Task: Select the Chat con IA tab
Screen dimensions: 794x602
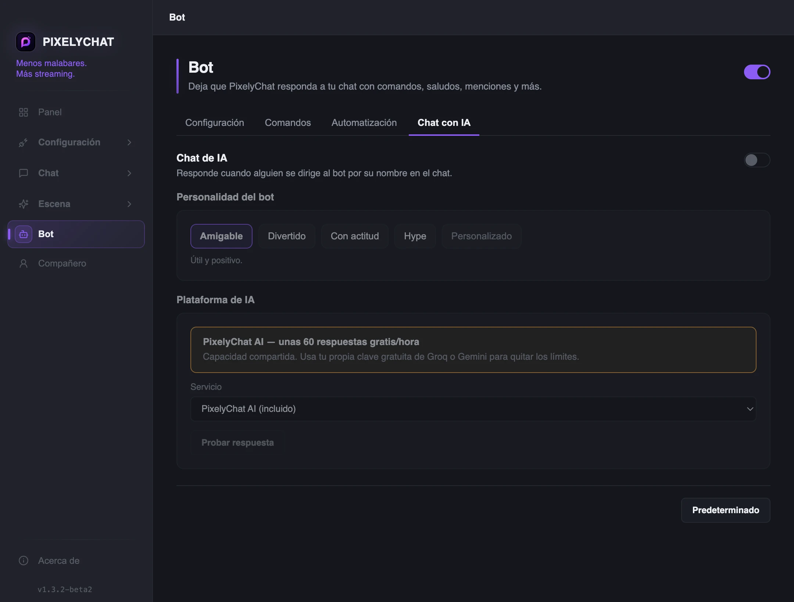Action: pos(444,123)
